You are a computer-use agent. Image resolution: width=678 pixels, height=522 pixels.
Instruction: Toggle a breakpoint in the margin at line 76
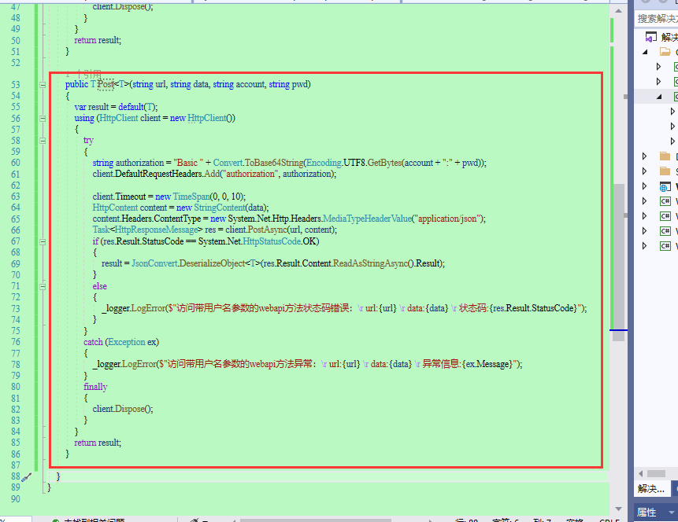(6, 341)
